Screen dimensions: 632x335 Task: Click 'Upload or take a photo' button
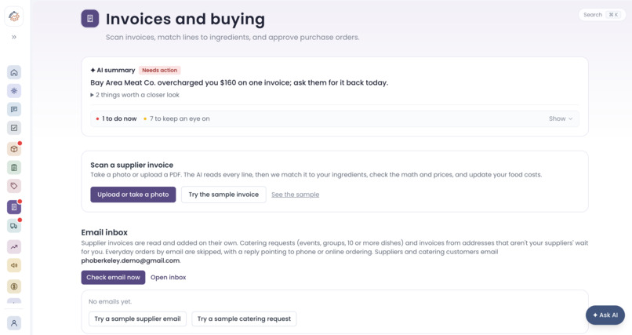point(133,195)
